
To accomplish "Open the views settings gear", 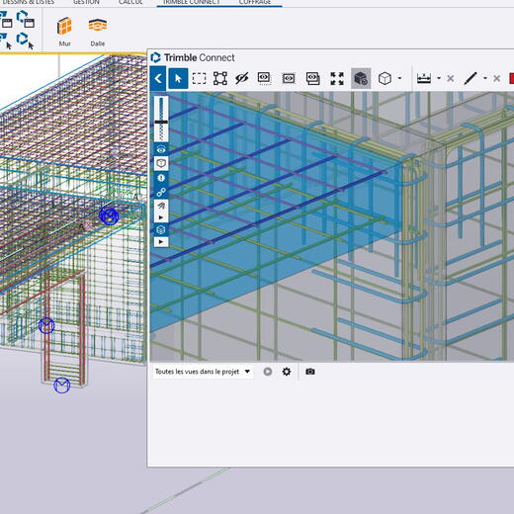I will pyautogui.click(x=287, y=372).
